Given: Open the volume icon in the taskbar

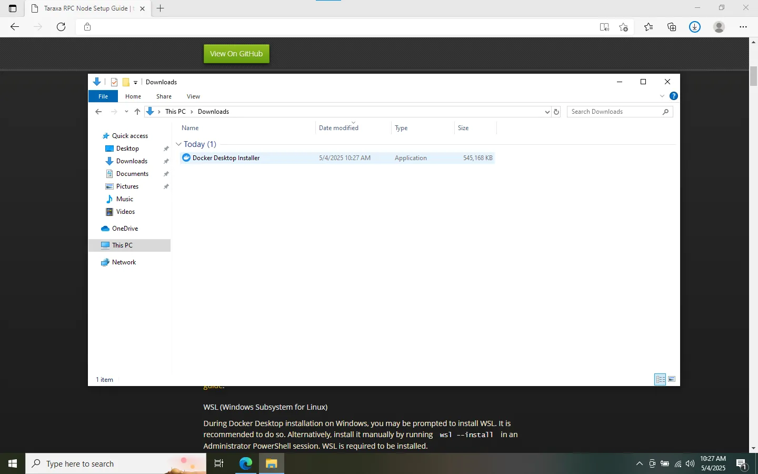Looking at the screenshot, I should (x=690, y=464).
